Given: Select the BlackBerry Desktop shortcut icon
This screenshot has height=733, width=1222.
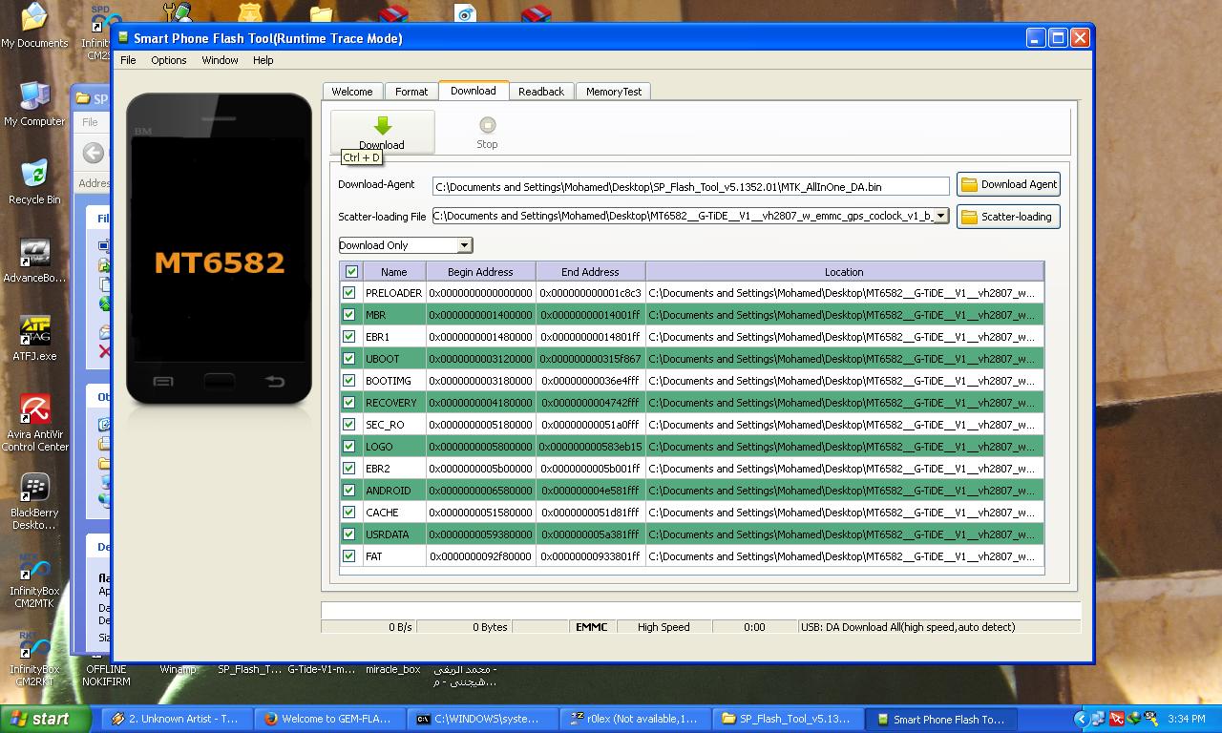Looking at the screenshot, I should (x=35, y=488).
